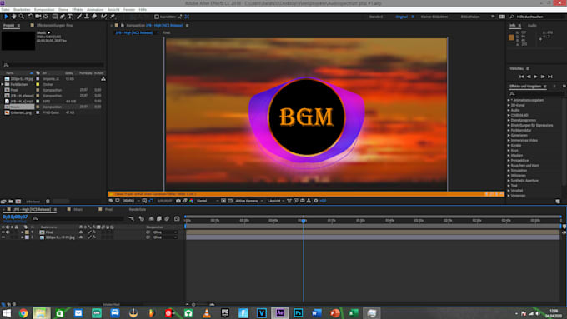Expand the Generieren effects category

tap(509, 135)
